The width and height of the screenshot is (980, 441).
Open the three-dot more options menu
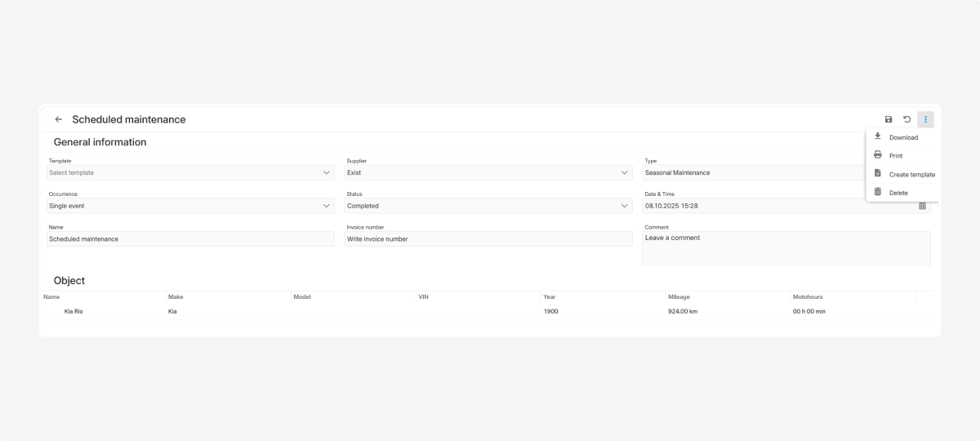point(925,119)
